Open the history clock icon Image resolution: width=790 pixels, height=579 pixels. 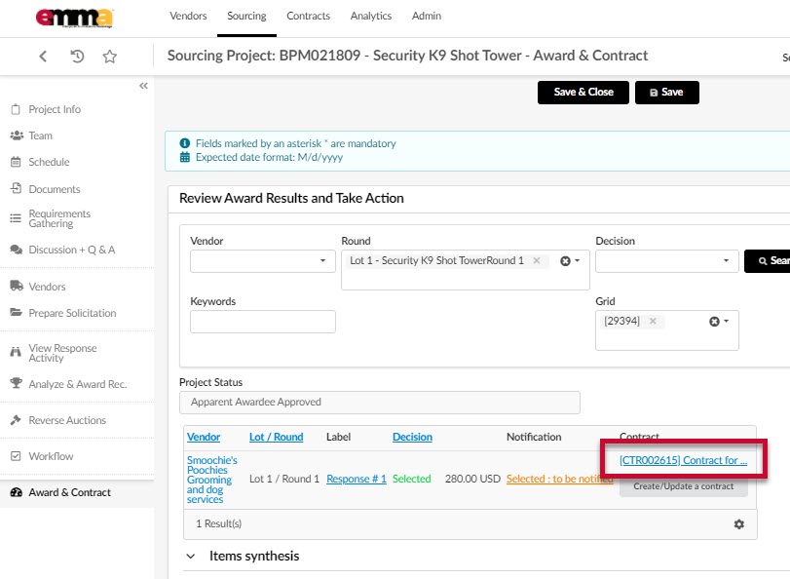77,56
